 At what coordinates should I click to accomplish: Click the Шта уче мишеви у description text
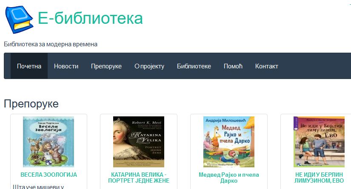38,186
